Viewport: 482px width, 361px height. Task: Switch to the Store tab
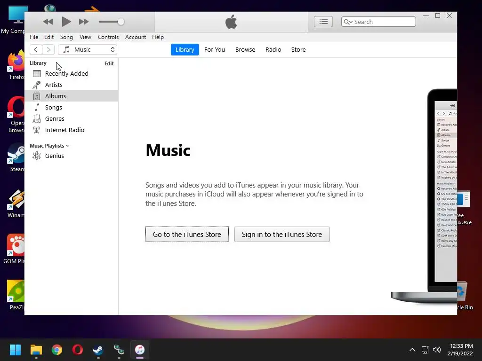pyautogui.click(x=298, y=50)
